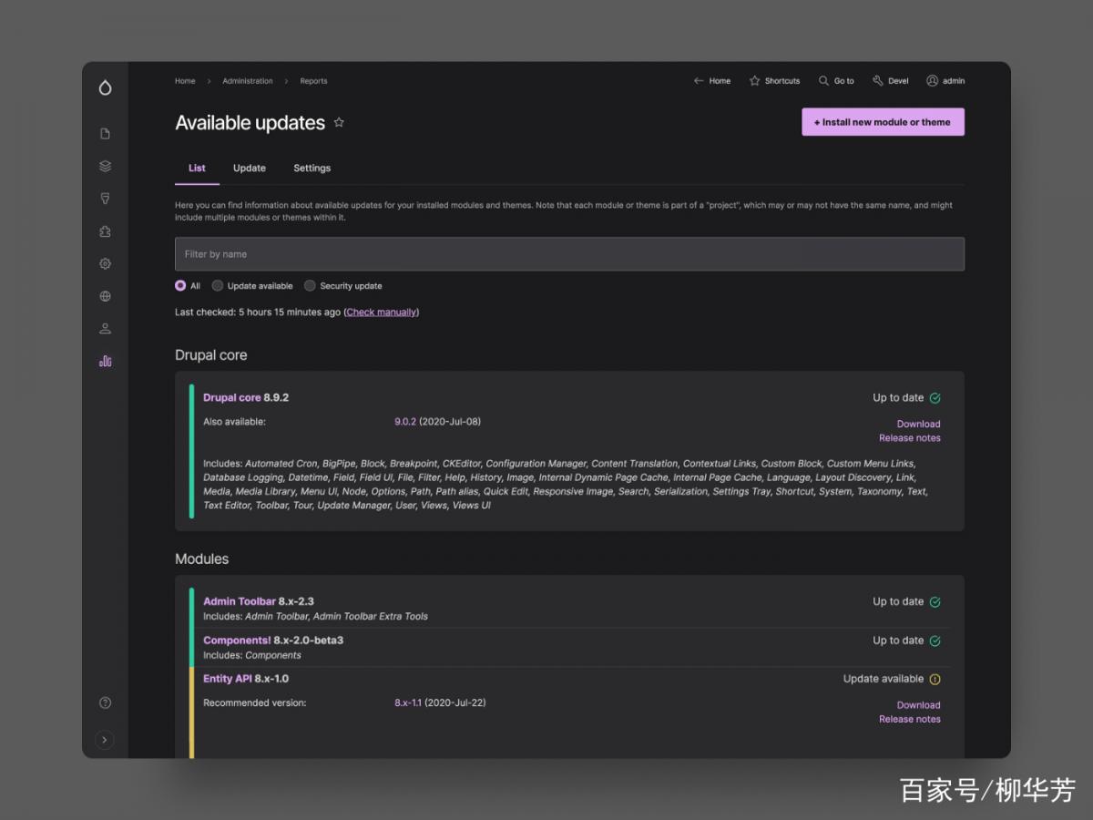This screenshot has height=820, width=1093.
Task: Open the Settings tab
Action: click(312, 169)
